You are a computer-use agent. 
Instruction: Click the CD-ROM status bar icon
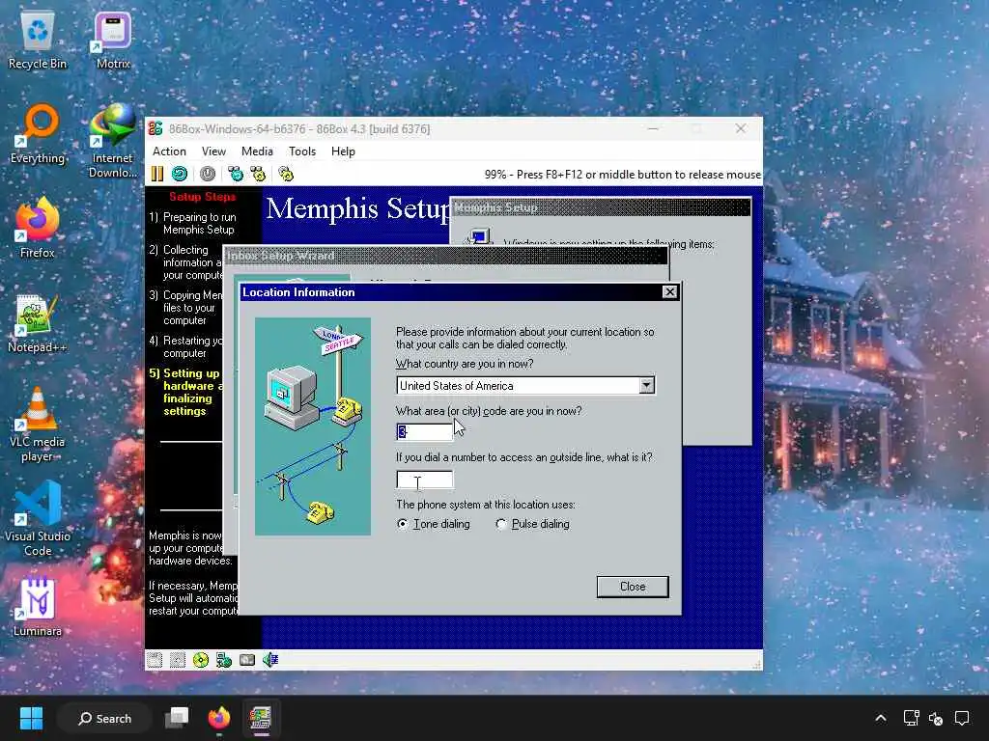click(201, 660)
